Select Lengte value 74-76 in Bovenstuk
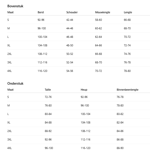This screenshot has height=155, width=150. [x=127, y=54]
